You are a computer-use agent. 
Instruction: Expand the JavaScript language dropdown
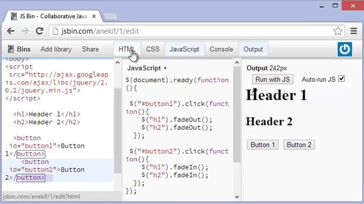tap(147, 68)
